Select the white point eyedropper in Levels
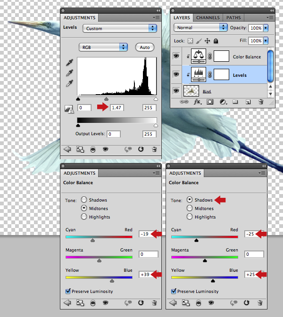The height and width of the screenshot is (317, 283). click(69, 83)
